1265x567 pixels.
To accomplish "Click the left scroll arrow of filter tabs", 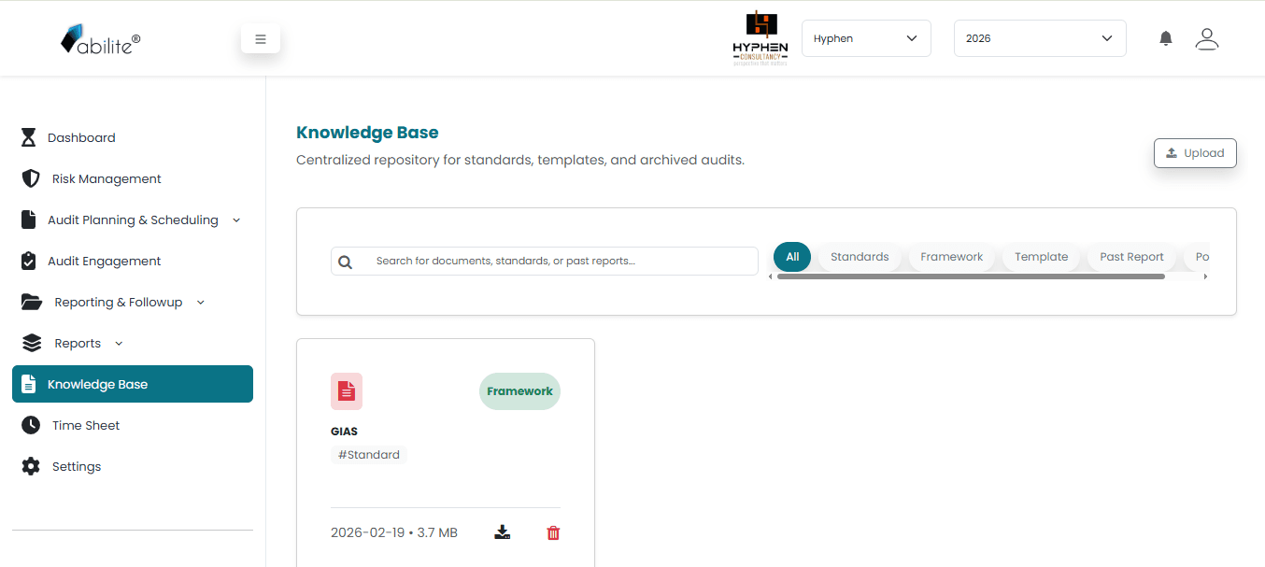I will [x=771, y=276].
